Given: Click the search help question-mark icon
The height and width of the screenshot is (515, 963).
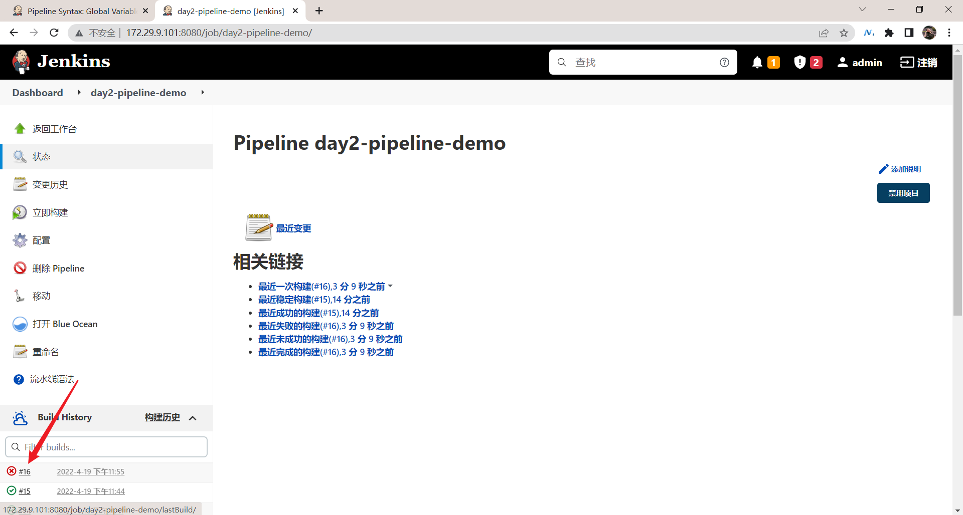Looking at the screenshot, I should tap(724, 62).
